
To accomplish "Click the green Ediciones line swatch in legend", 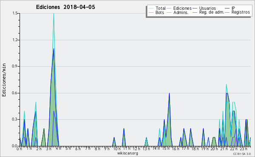I will [x=170, y=8].
